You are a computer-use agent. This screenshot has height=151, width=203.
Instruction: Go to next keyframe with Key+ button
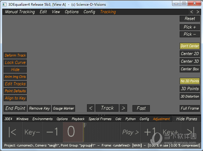click(170, 132)
